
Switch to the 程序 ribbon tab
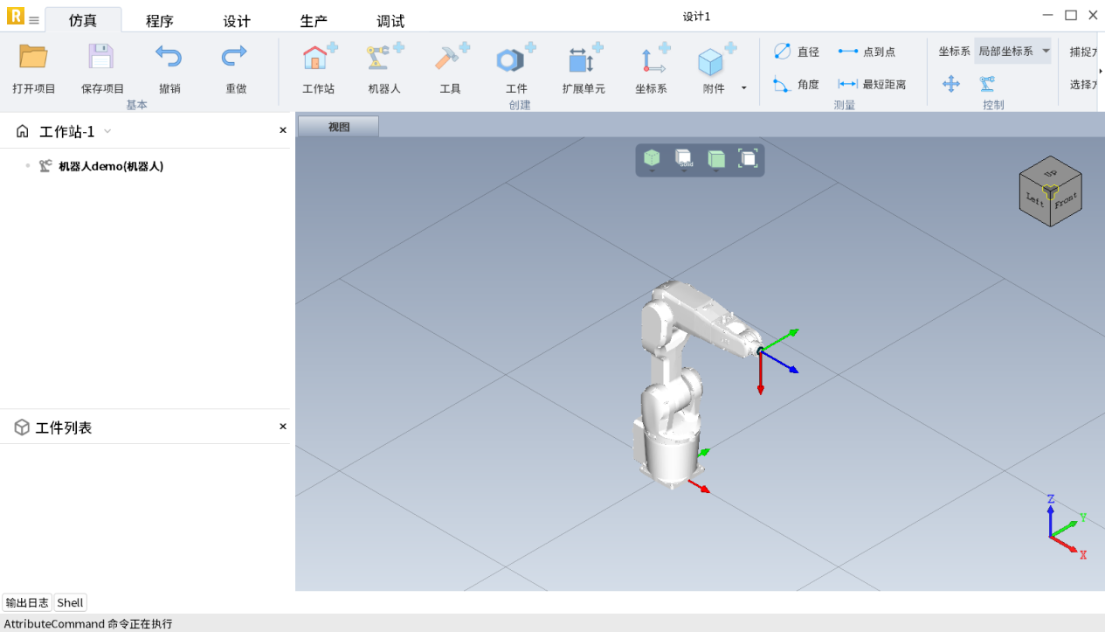(x=160, y=21)
